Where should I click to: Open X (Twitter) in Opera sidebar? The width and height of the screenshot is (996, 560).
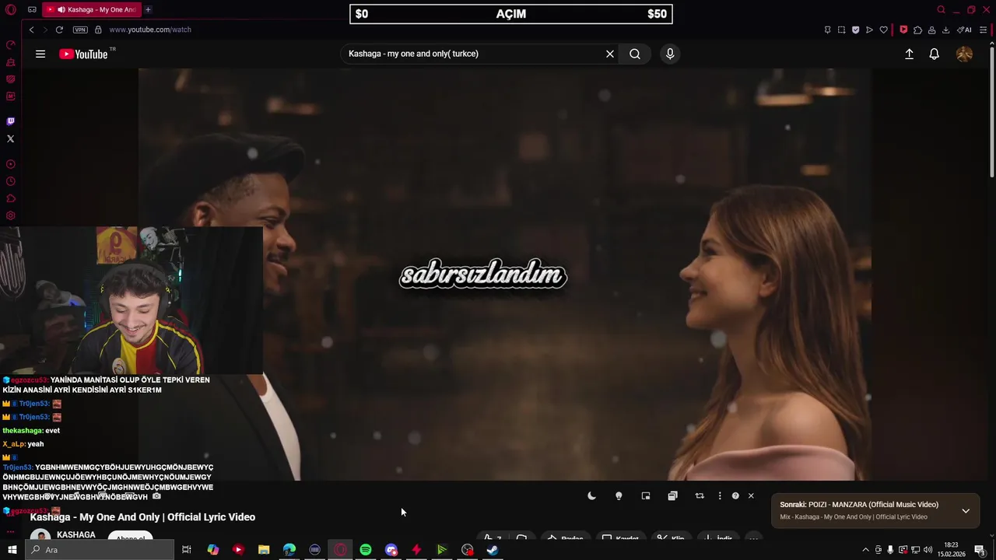tap(11, 138)
